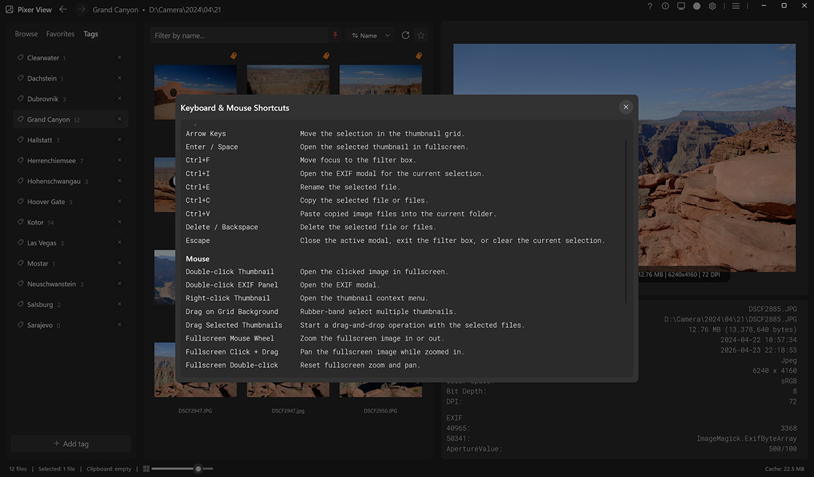Open Pixer View help with question mark icon
Image resolution: width=814 pixels, height=477 pixels.
click(x=650, y=7)
